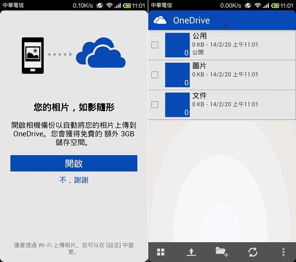The height and width of the screenshot is (262, 296).
Task: Tap the 公用 folder name
Action: pyautogui.click(x=200, y=36)
